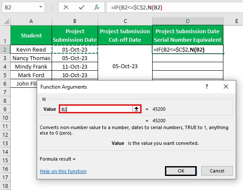Open Help on this function link

point(63,171)
